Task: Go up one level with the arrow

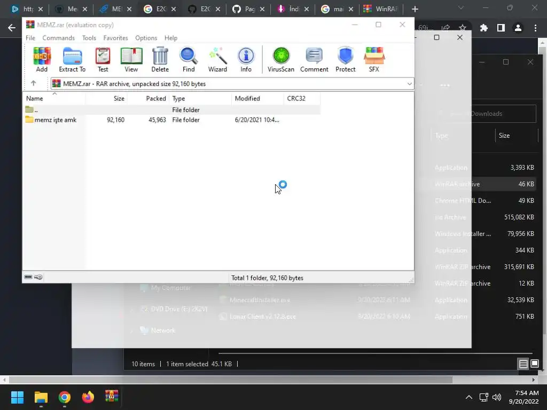Action: pos(34,83)
